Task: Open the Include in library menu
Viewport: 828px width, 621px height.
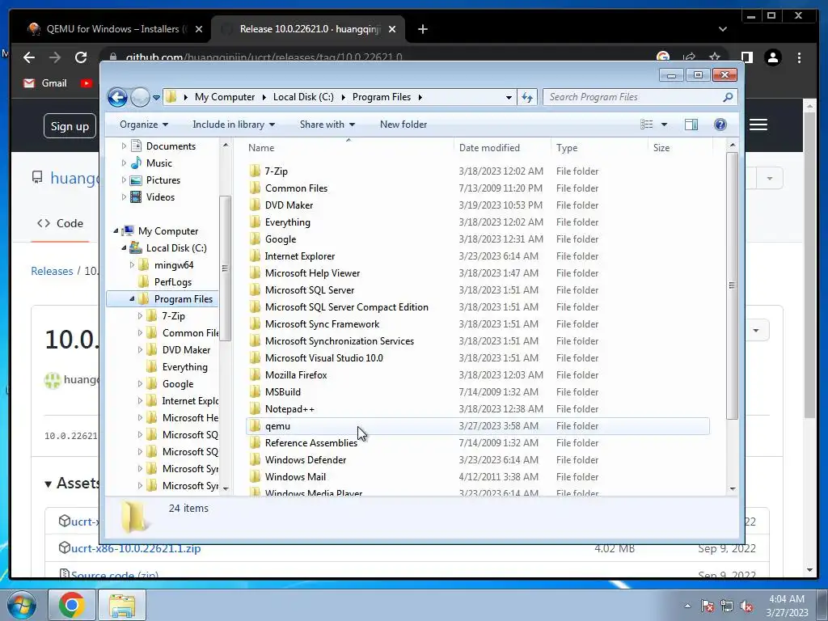Action: [234, 125]
